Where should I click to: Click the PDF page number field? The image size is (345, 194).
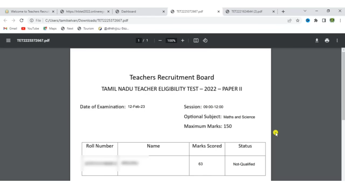pos(139,40)
